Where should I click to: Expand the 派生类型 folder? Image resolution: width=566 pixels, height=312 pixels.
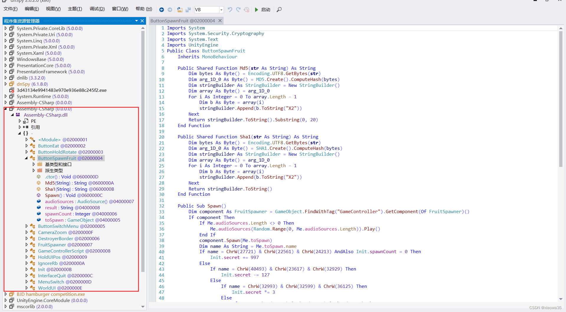[x=33, y=170]
